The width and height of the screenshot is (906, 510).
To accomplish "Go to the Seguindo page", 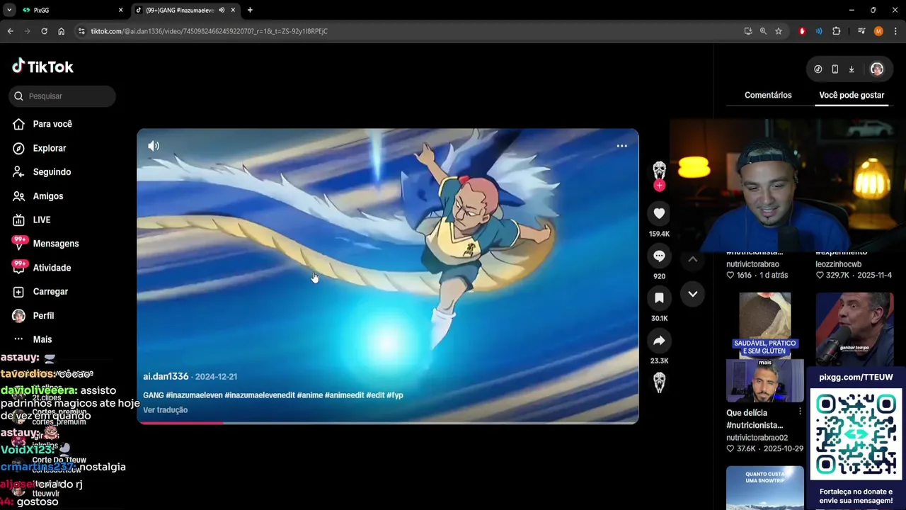I will 42,172.
